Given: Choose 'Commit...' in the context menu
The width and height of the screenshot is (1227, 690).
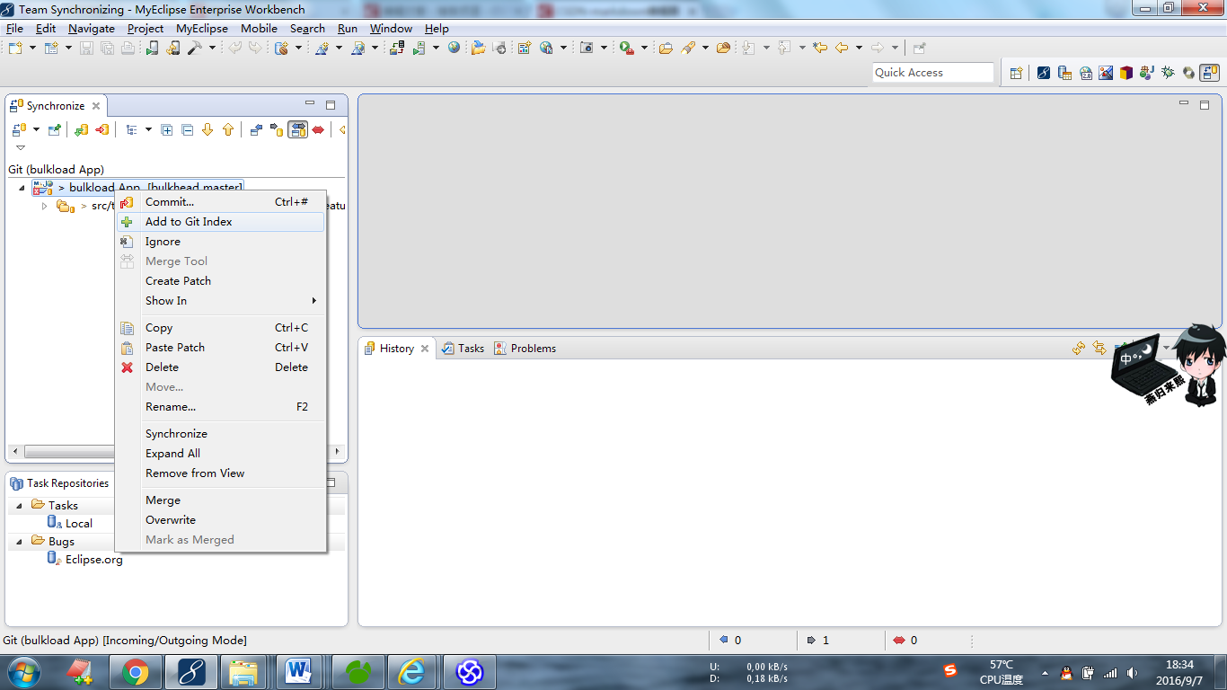Looking at the screenshot, I should [x=170, y=202].
